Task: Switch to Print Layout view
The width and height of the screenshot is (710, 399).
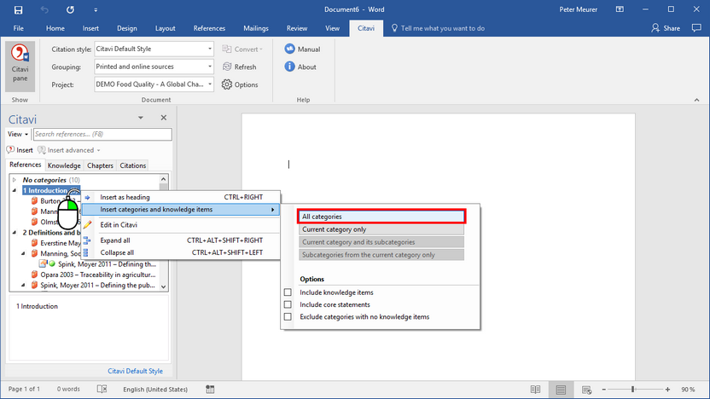Action: [x=561, y=390]
